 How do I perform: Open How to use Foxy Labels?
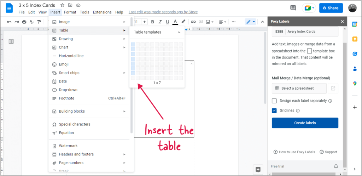(294, 152)
